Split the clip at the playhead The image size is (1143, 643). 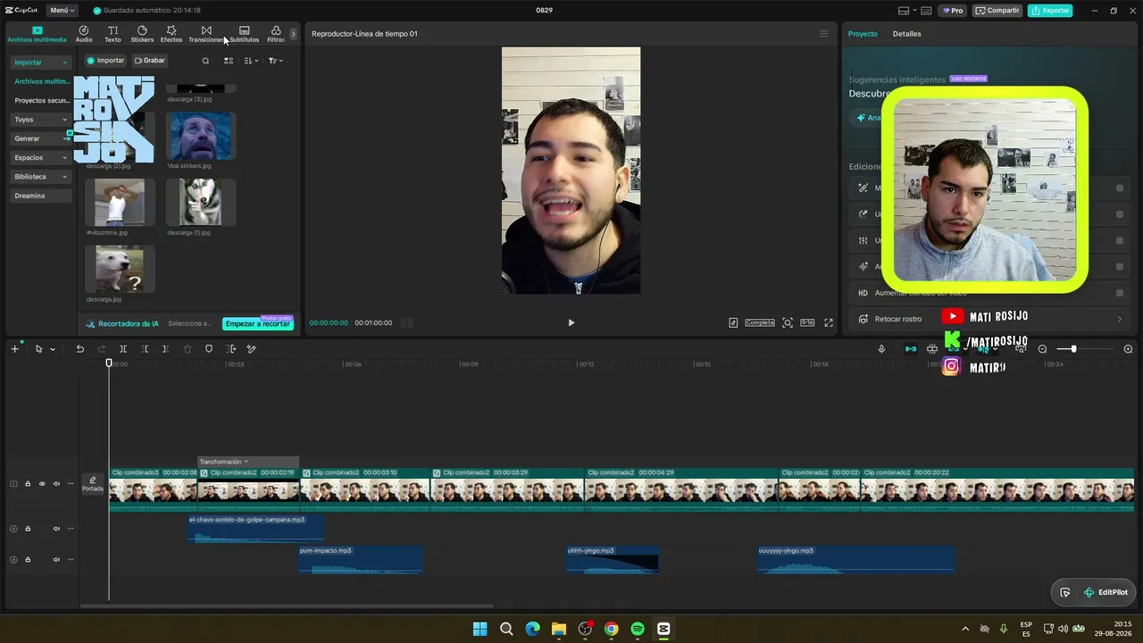point(123,349)
